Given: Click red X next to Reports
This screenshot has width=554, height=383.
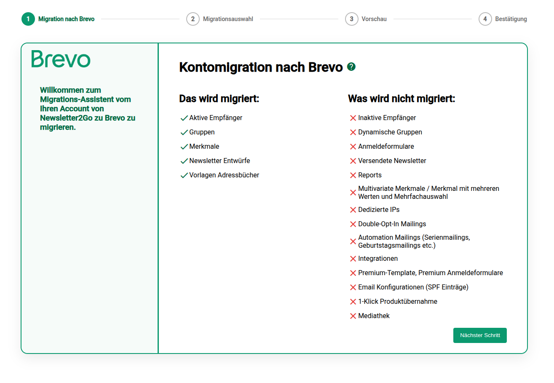Looking at the screenshot, I should pos(353,176).
